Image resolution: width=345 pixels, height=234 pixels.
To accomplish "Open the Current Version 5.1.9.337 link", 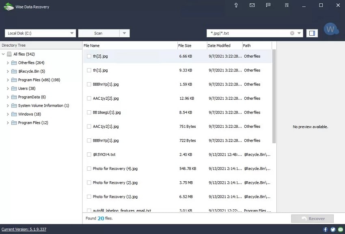I will [24, 230].
